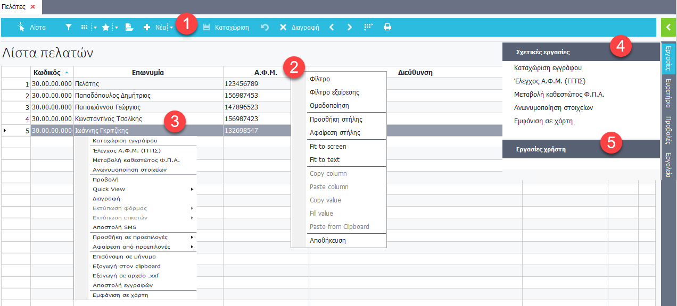The image size is (677, 306).
Task: Click the grid layout icon beside print
Action: [368, 27]
